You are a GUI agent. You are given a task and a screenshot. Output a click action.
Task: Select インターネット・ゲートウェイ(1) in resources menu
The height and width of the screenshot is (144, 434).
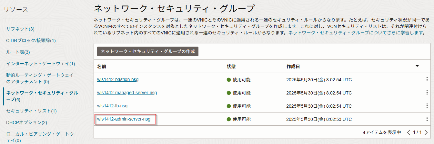tap(41, 64)
